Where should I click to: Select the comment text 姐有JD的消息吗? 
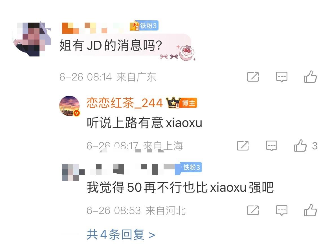[111, 45]
